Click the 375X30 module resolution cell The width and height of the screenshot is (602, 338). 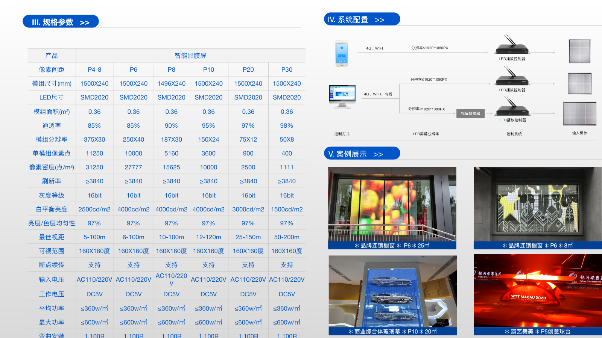click(94, 139)
